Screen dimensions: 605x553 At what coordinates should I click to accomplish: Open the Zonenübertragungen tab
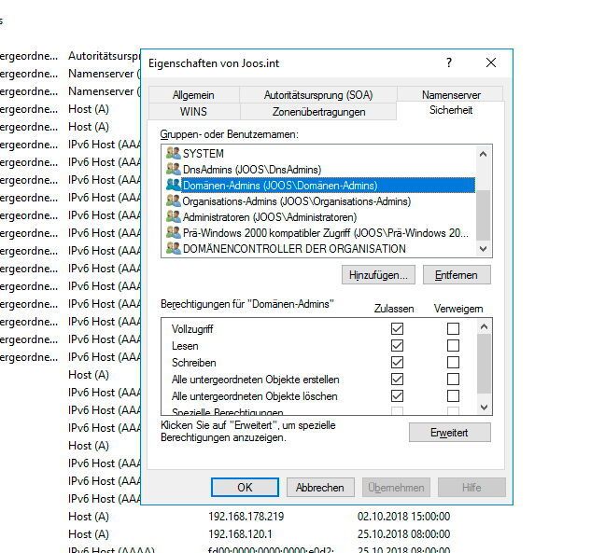(x=318, y=112)
